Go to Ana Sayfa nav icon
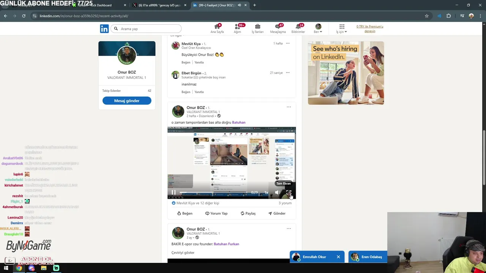 [217, 29]
